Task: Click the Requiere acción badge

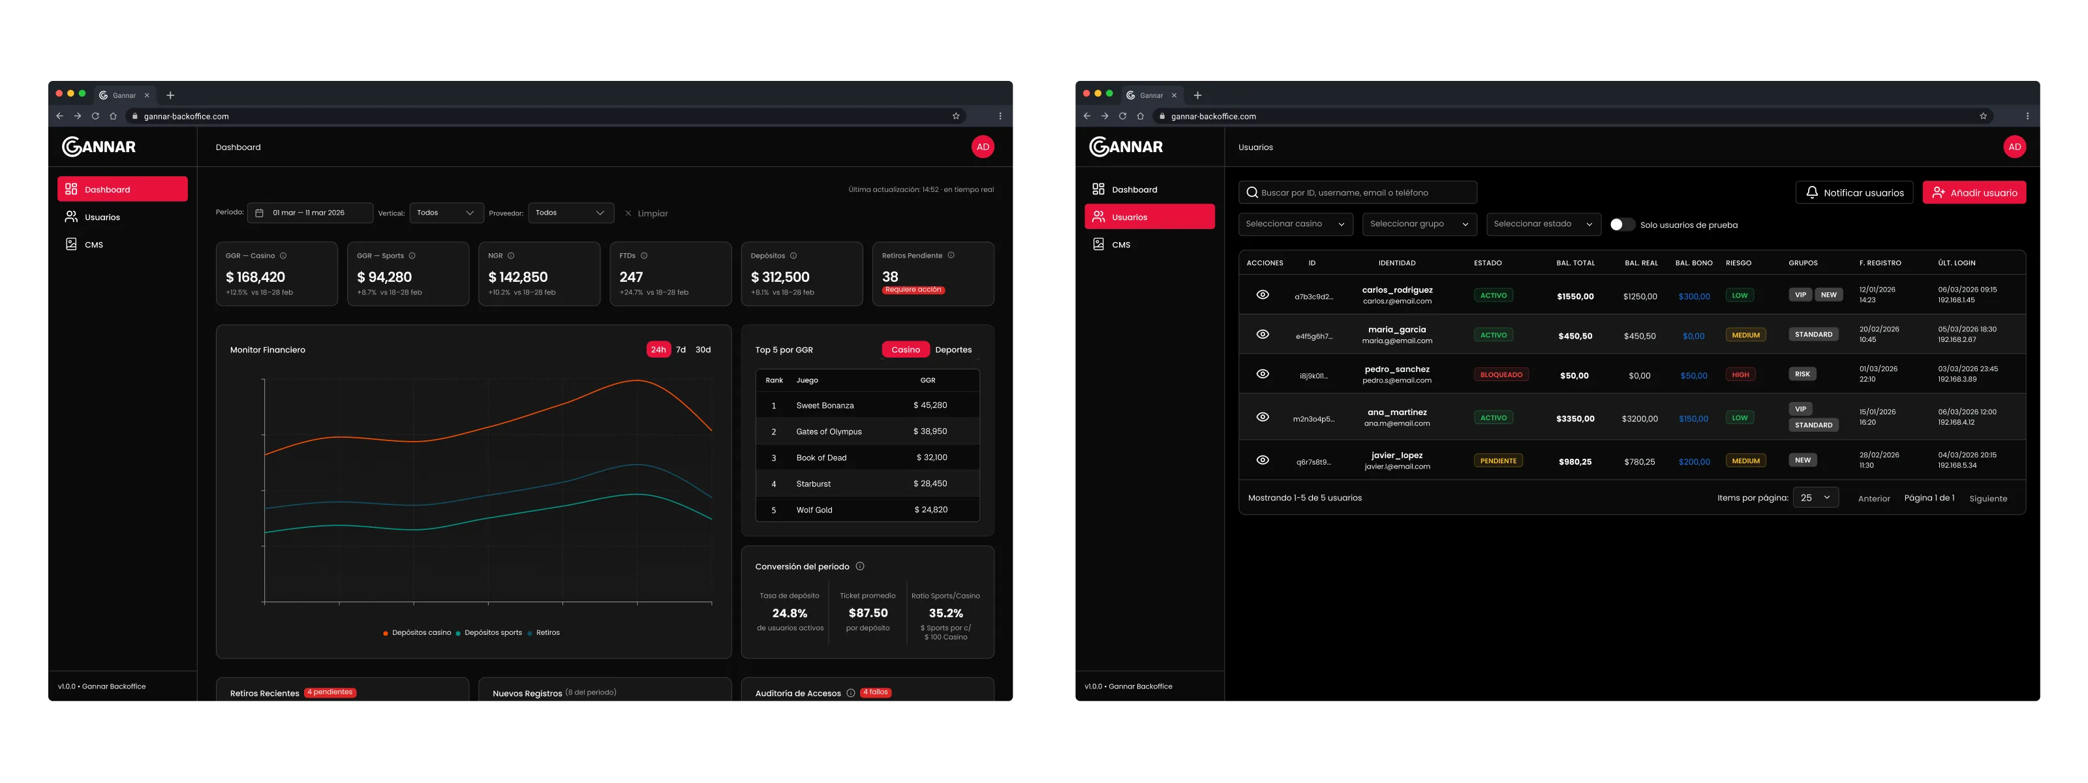Action: point(913,289)
